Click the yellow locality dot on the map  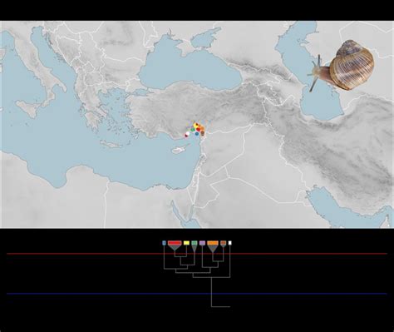pos(195,126)
